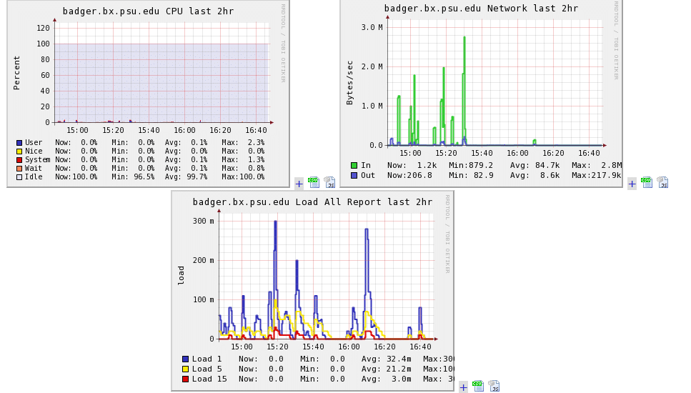691x393 pixels.
Task: Click the red System legend swatch
Action: pos(19,160)
